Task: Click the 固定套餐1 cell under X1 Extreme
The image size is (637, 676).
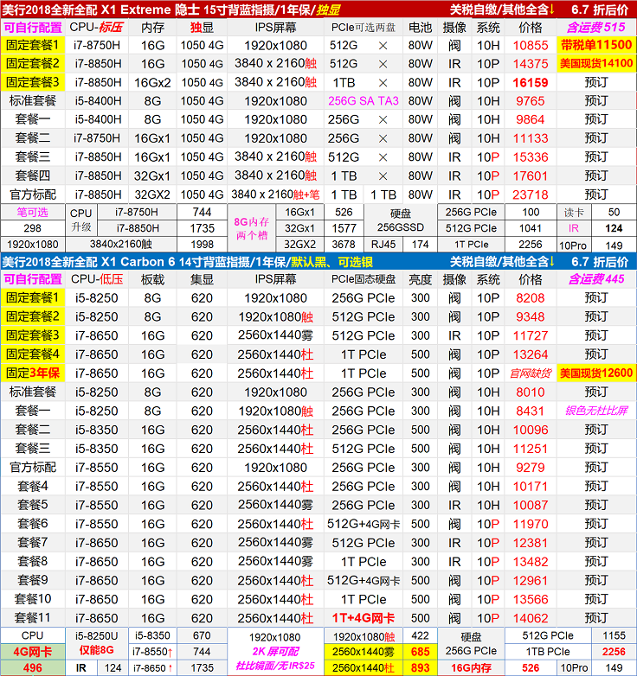Action: [x=33, y=45]
